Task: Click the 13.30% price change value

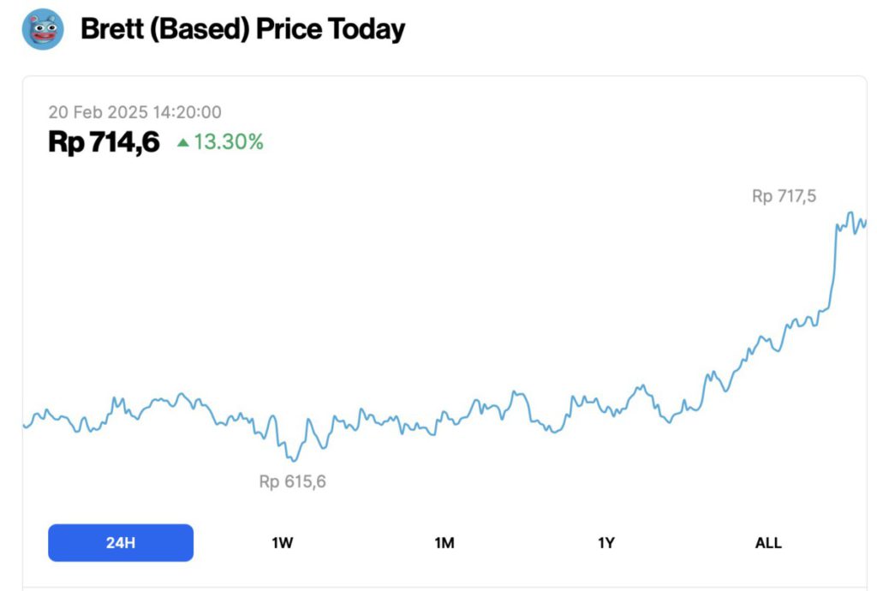Action: coord(229,142)
